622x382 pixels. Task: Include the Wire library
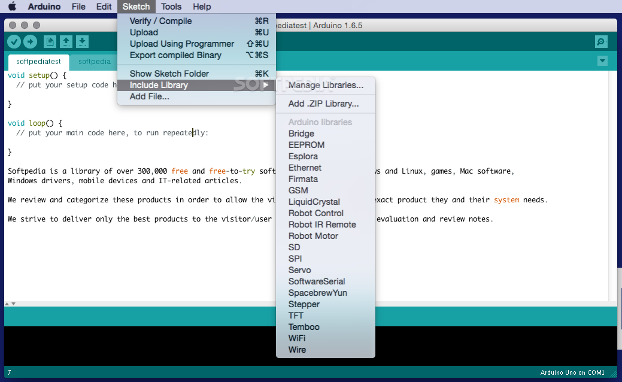point(325,350)
